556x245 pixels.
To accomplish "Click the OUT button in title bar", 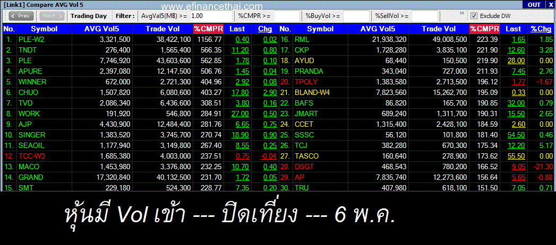I will click(534, 5).
